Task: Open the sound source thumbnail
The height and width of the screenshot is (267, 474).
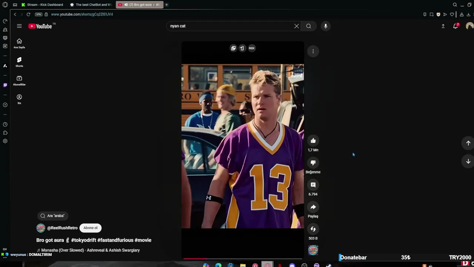Action: coord(313,250)
